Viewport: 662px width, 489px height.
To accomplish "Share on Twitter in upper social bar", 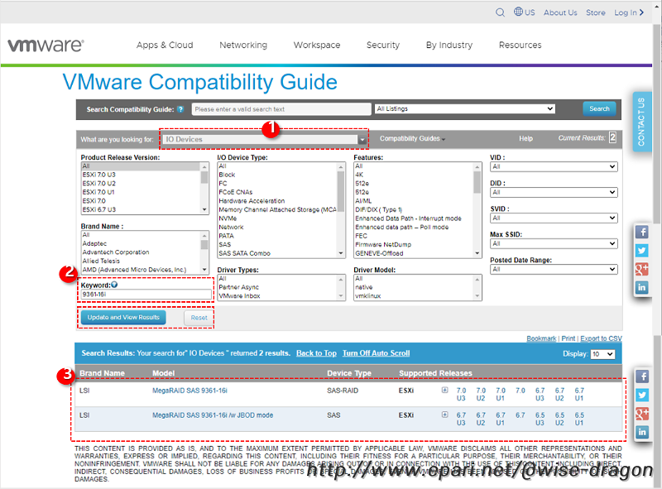I will [x=642, y=251].
